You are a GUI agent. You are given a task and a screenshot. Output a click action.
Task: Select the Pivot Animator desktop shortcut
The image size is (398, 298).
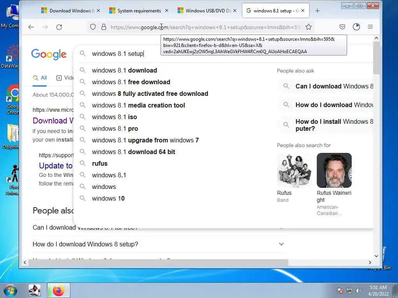pos(13,180)
